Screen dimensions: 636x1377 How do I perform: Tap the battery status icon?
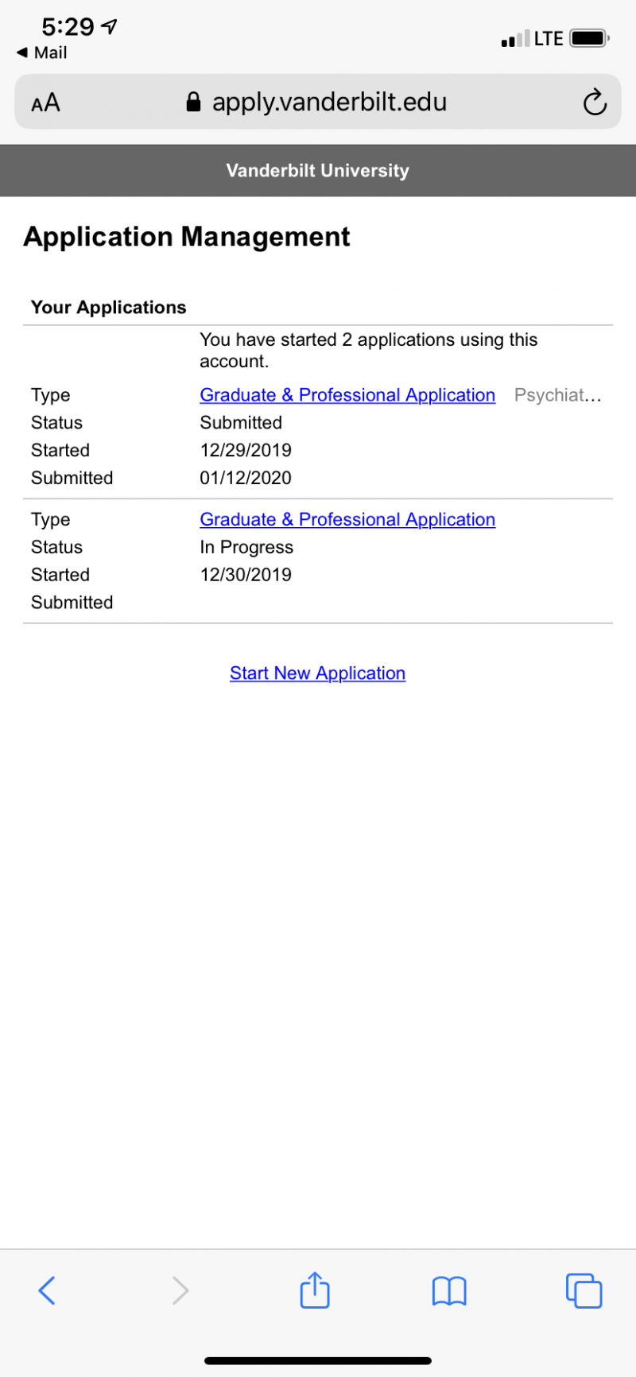(x=590, y=38)
